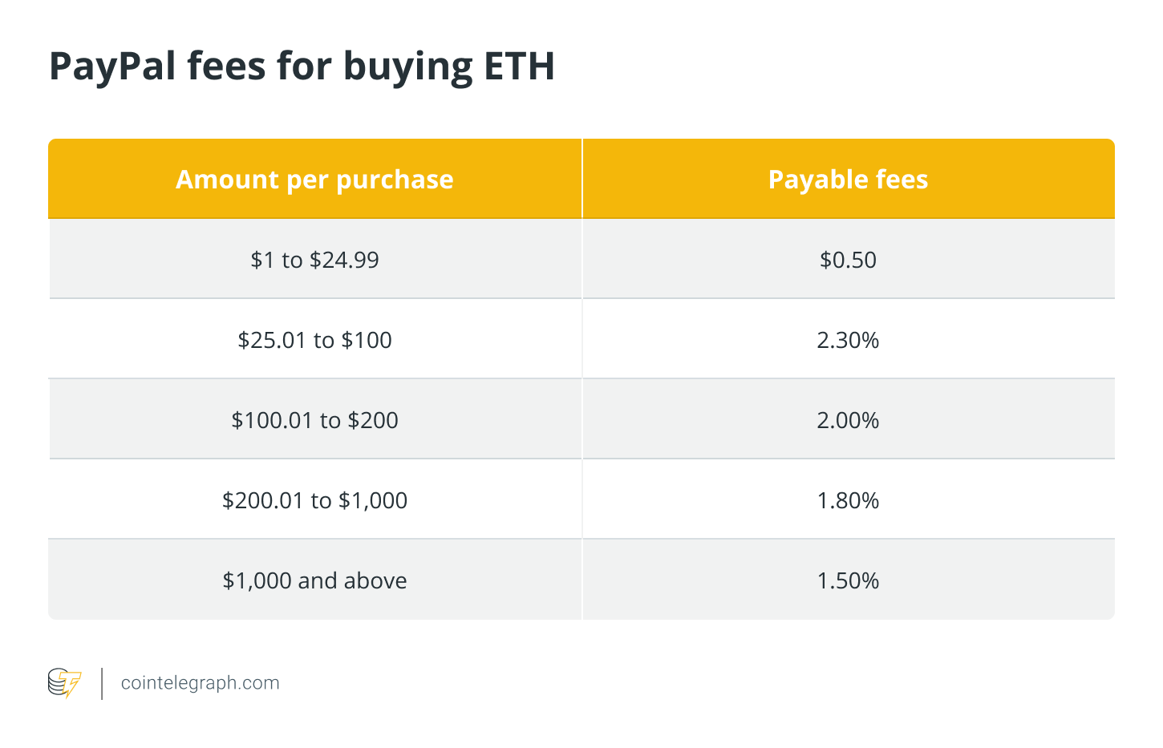This screenshot has width=1163, height=748.
Task: Click the '2.00%' fee cell
Action: 849,419
